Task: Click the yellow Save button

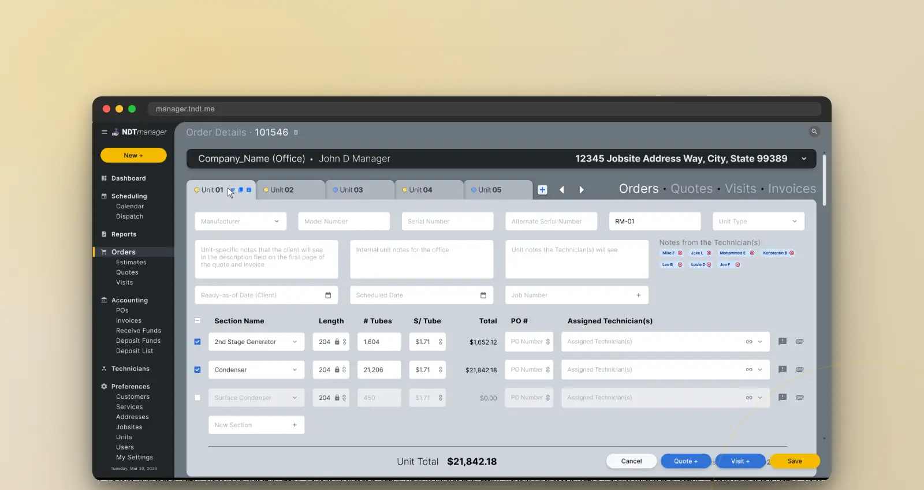Action: [795, 461]
